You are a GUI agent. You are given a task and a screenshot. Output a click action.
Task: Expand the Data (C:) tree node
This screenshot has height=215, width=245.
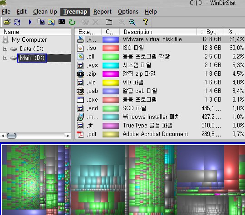coord(5,49)
